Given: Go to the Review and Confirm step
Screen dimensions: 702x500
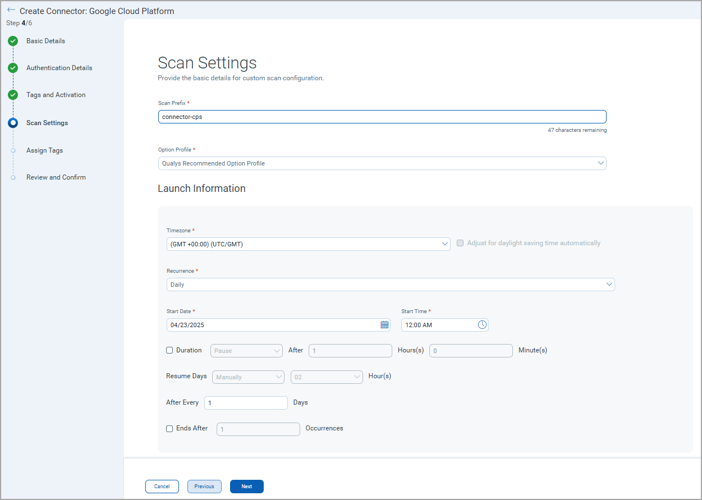Looking at the screenshot, I should pos(56,177).
